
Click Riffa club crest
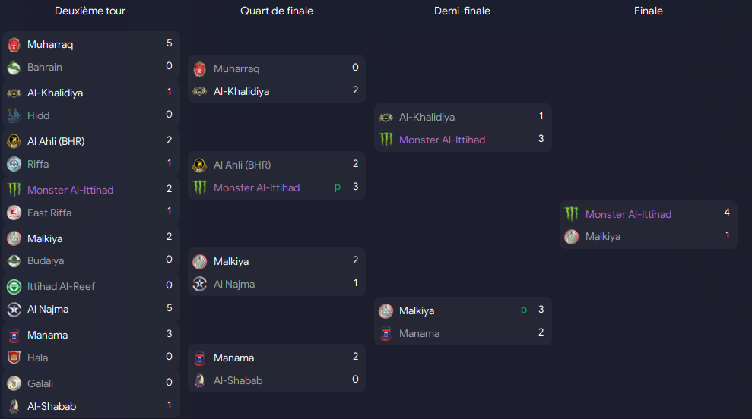pyautogui.click(x=14, y=164)
